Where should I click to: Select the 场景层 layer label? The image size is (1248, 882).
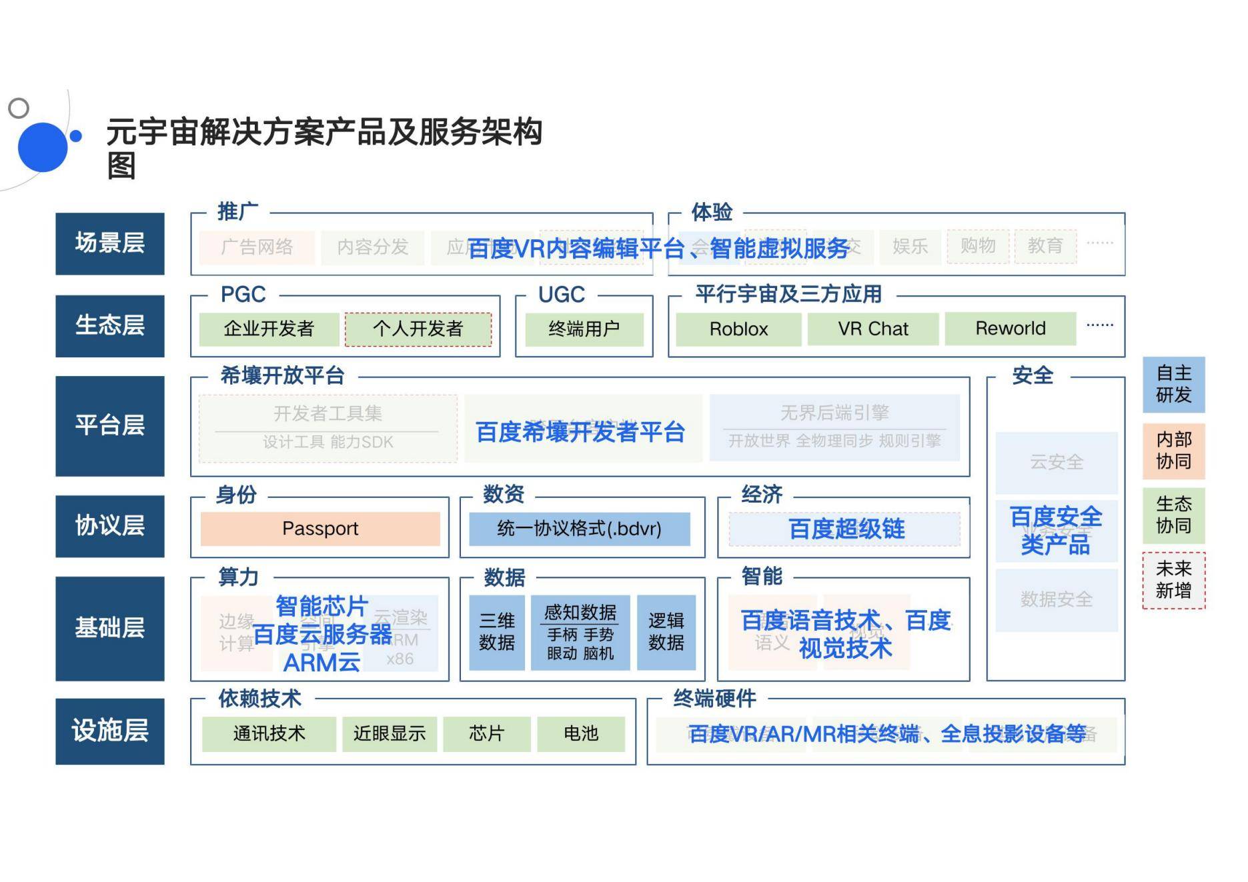click(x=110, y=243)
